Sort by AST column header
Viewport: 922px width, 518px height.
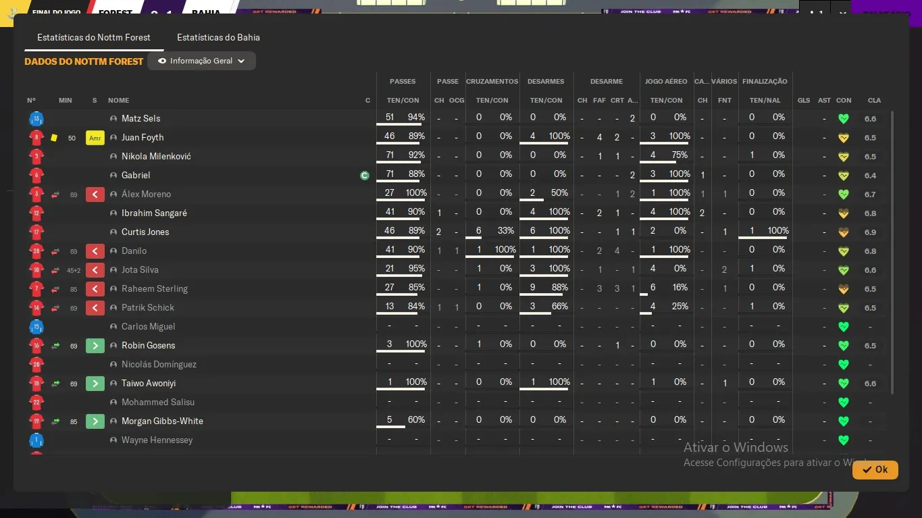click(x=824, y=101)
